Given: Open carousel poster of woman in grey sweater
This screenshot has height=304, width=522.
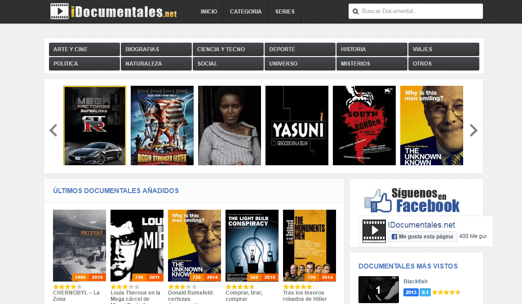Looking at the screenshot, I should tap(230, 125).
